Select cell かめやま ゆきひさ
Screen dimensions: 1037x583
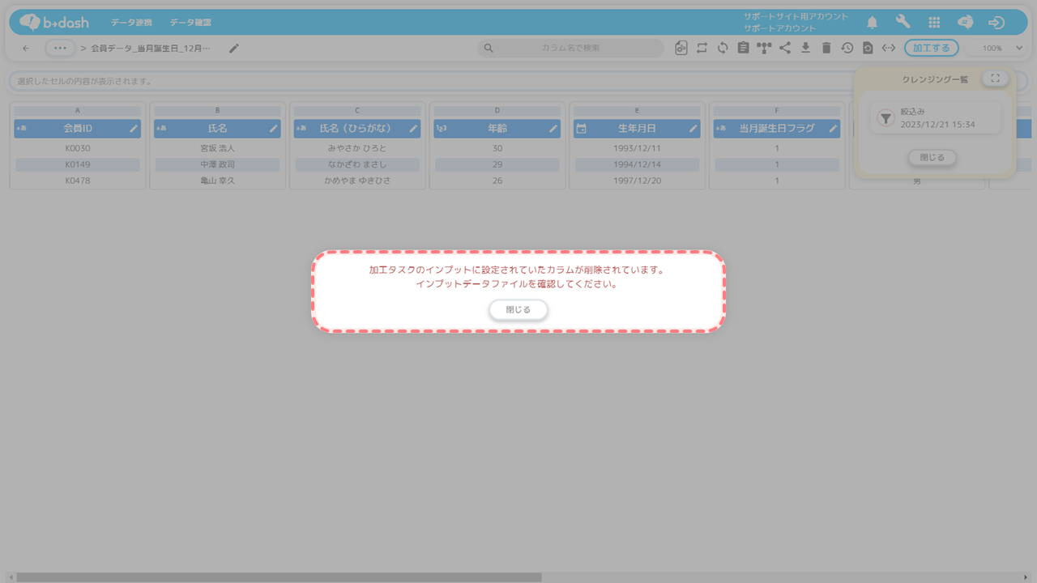357,181
